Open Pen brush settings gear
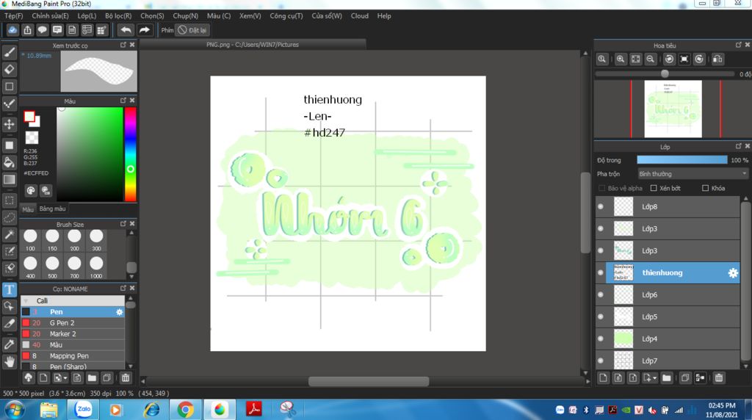Screen dimensions: 752x420 coord(119,312)
